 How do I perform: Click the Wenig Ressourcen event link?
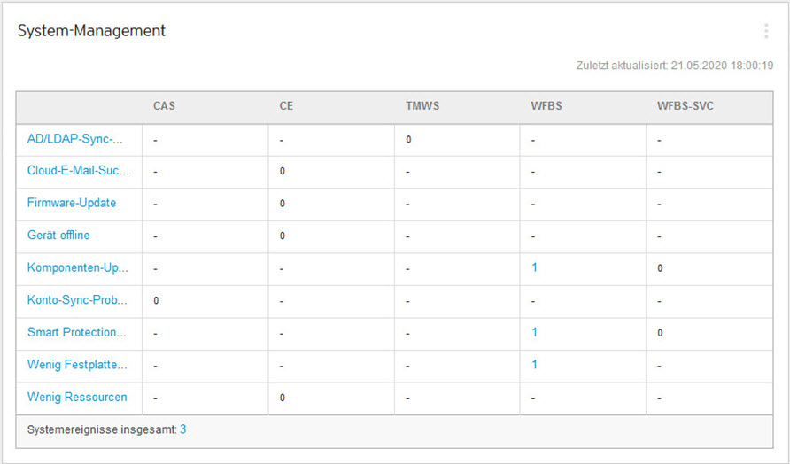[77, 397]
